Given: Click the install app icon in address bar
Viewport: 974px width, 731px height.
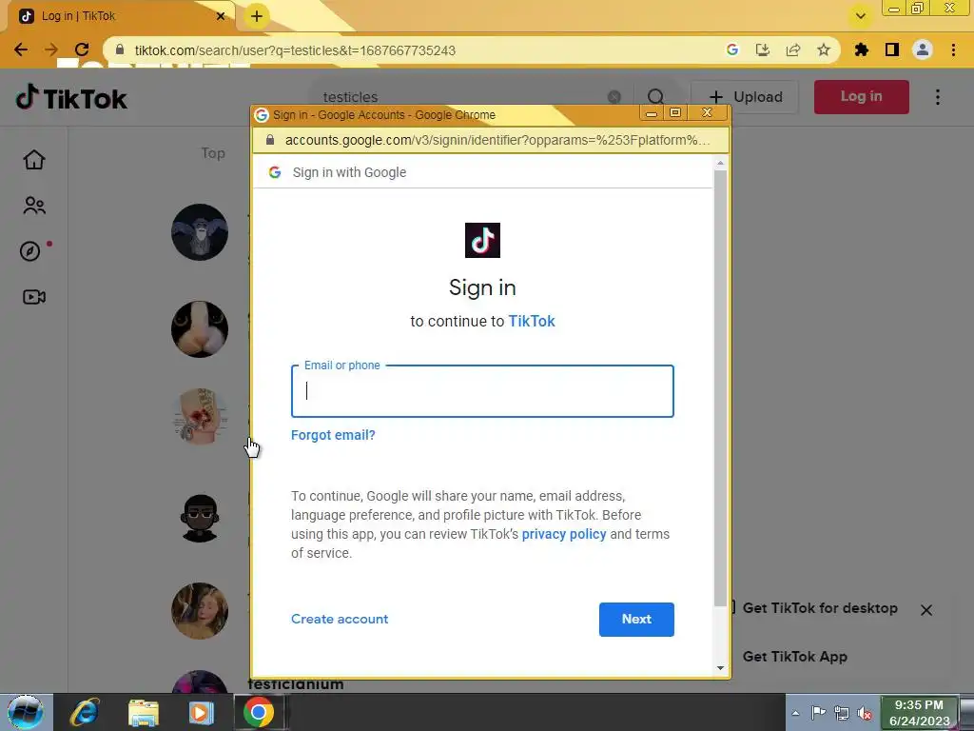Looking at the screenshot, I should click(763, 49).
